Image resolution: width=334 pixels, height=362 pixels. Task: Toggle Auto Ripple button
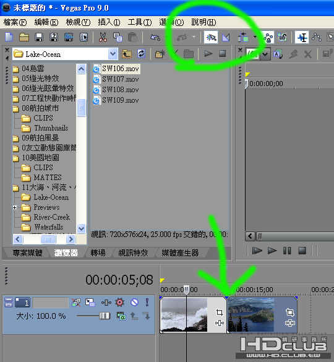(243, 37)
